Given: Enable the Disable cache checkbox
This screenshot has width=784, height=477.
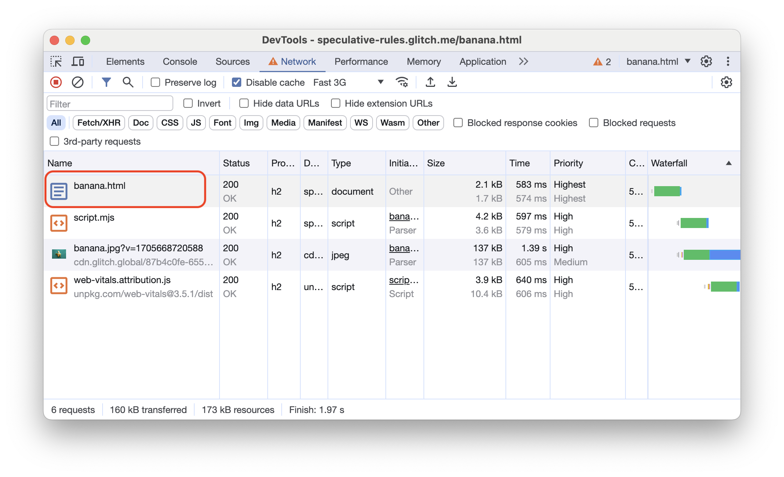Looking at the screenshot, I should pyautogui.click(x=236, y=82).
